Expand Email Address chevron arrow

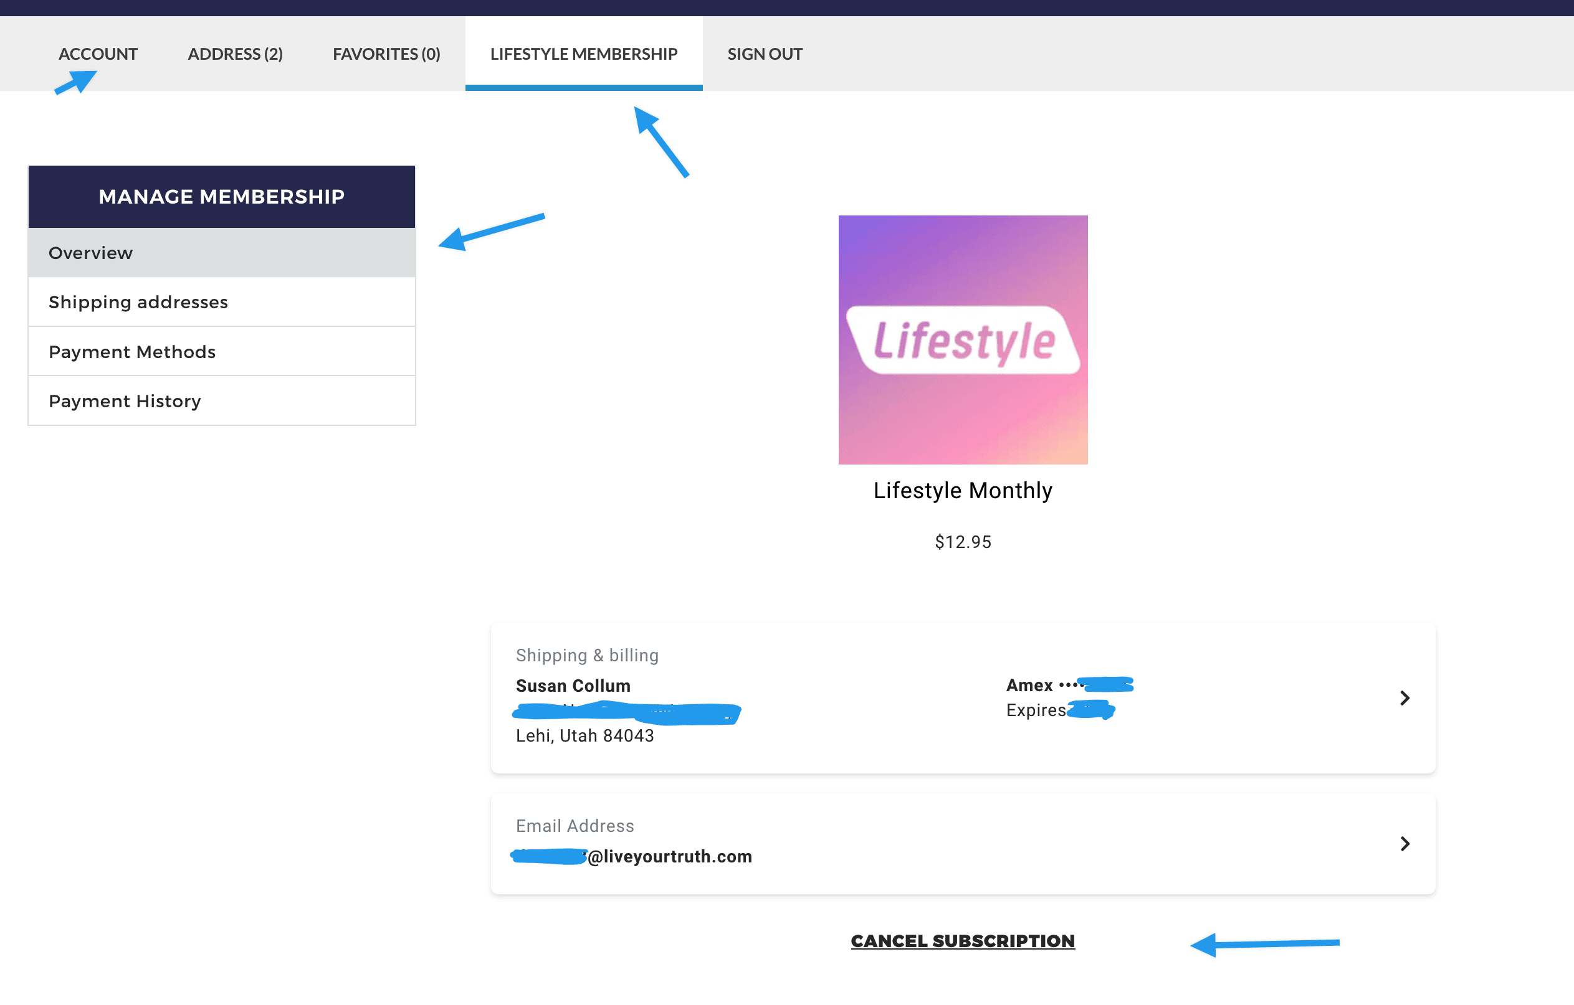coord(1404,844)
